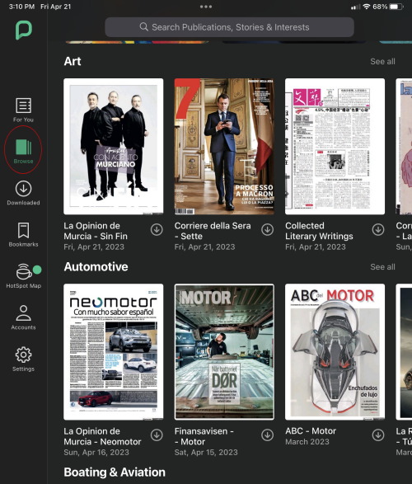The image size is (412, 484).
Task: Open the Downloaded section
Action: (x=23, y=193)
